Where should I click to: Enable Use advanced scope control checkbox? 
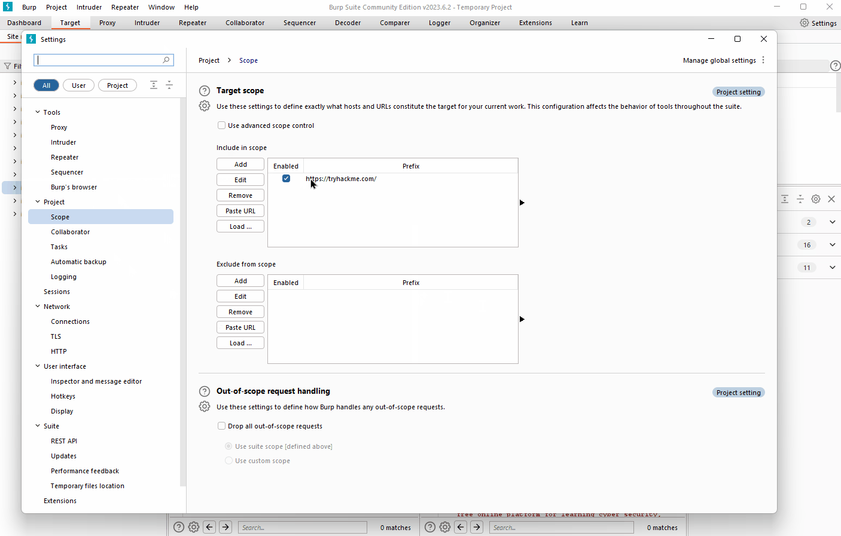coord(222,125)
